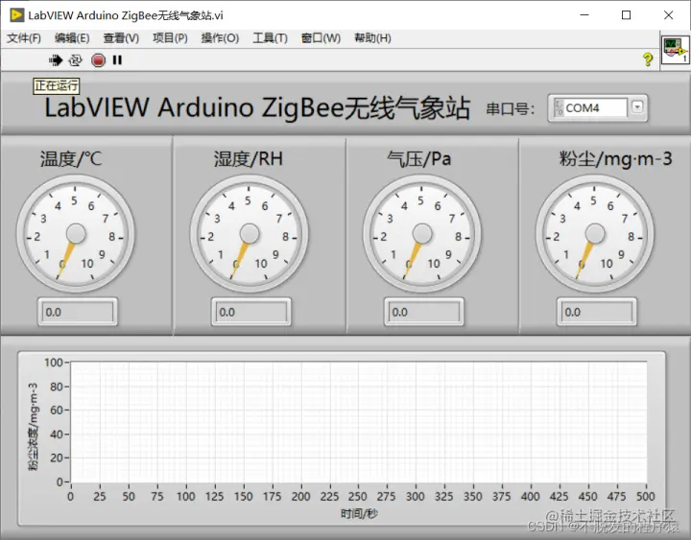Screen dimensions: 691x540
Task: Open the 操作(O) menu
Action: 220,38
